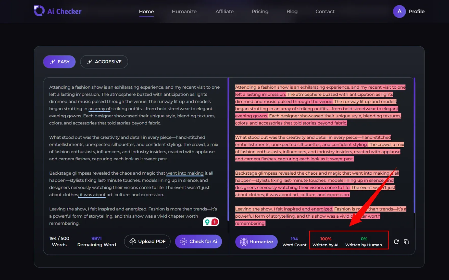This screenshot has height=280, width=449.
Task: Click the Upload PDF button
Action: coord(147,241)
